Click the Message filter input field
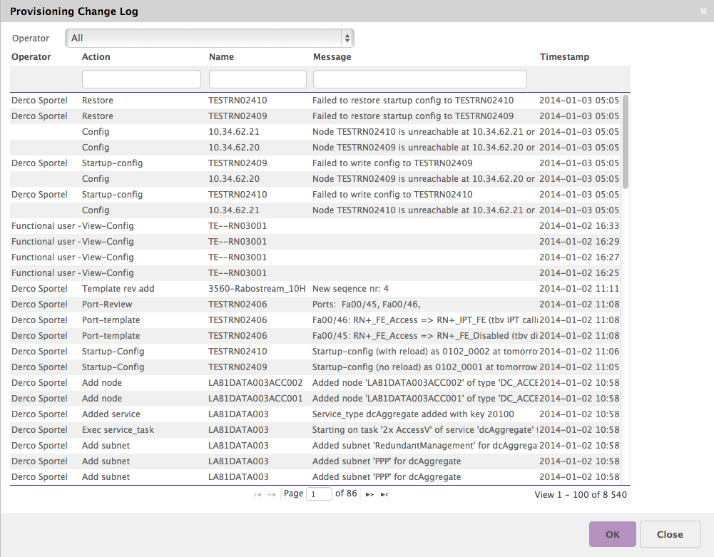The width and height of the screenshot is (714, 557). click(419, 79)
